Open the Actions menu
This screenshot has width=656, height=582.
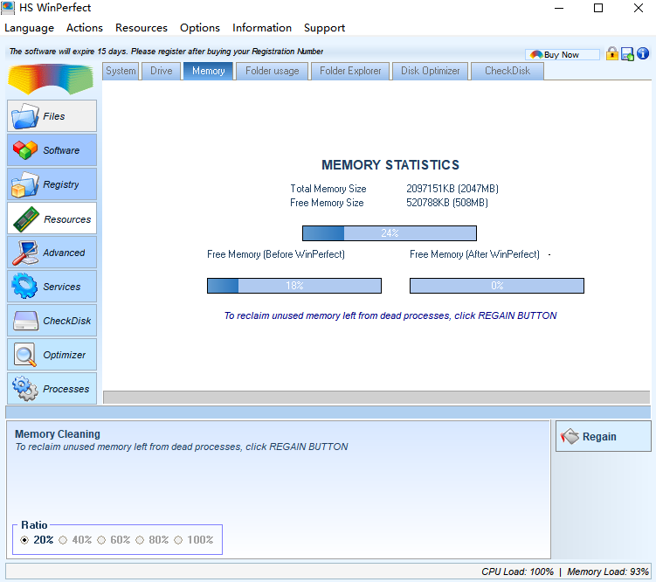tap(85, 28)
